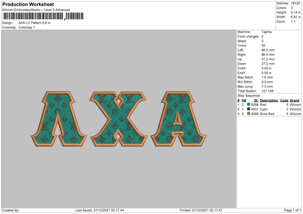The width and height of the screenshot is (303, 214).
Task: Click the Machine value 'Tajima'
Action: click(267, 32)
